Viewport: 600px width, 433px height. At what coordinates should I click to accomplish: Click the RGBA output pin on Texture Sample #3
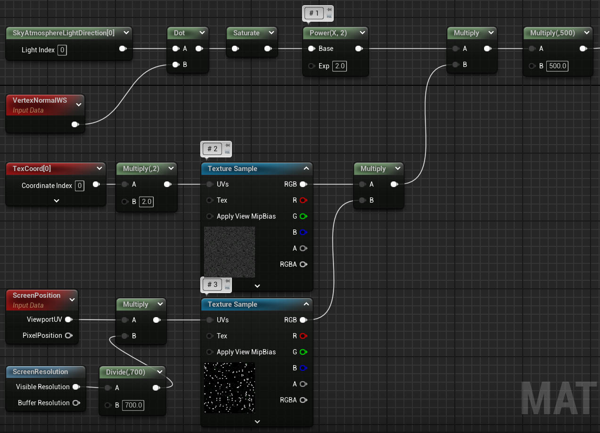click(303, 400)
